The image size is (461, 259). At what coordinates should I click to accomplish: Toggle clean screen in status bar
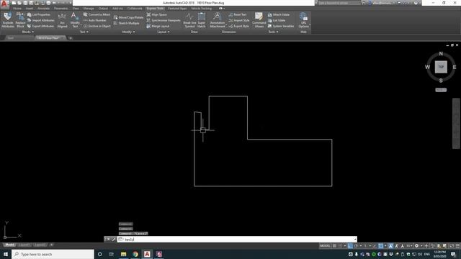pos(452,246)
